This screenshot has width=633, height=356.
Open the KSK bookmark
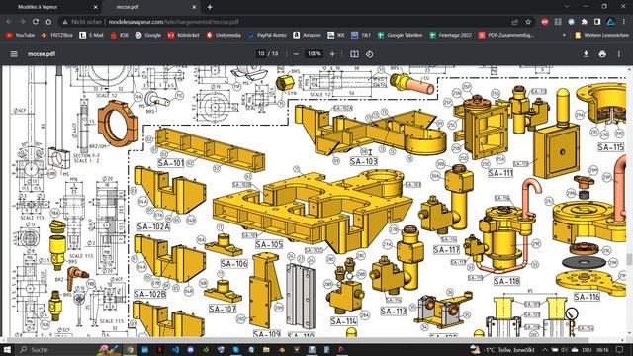120,36
